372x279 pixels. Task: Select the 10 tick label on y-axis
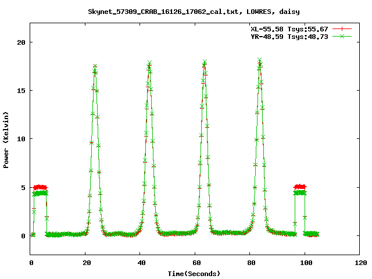click(20, 139)
